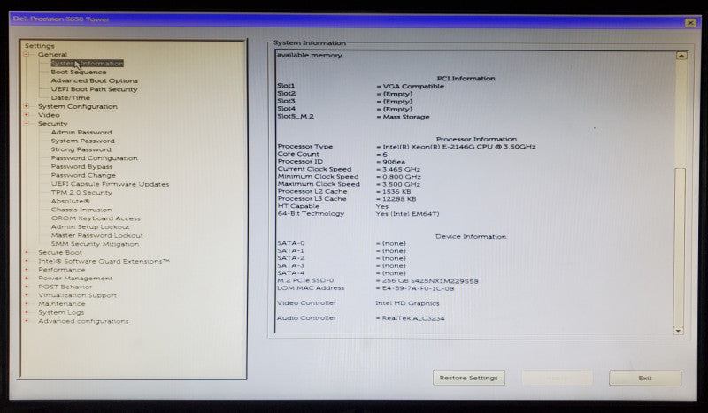This screenshot has height=413, width=708.
Task: Click scrollbar up arrow
Action: (x=681, y=56)
